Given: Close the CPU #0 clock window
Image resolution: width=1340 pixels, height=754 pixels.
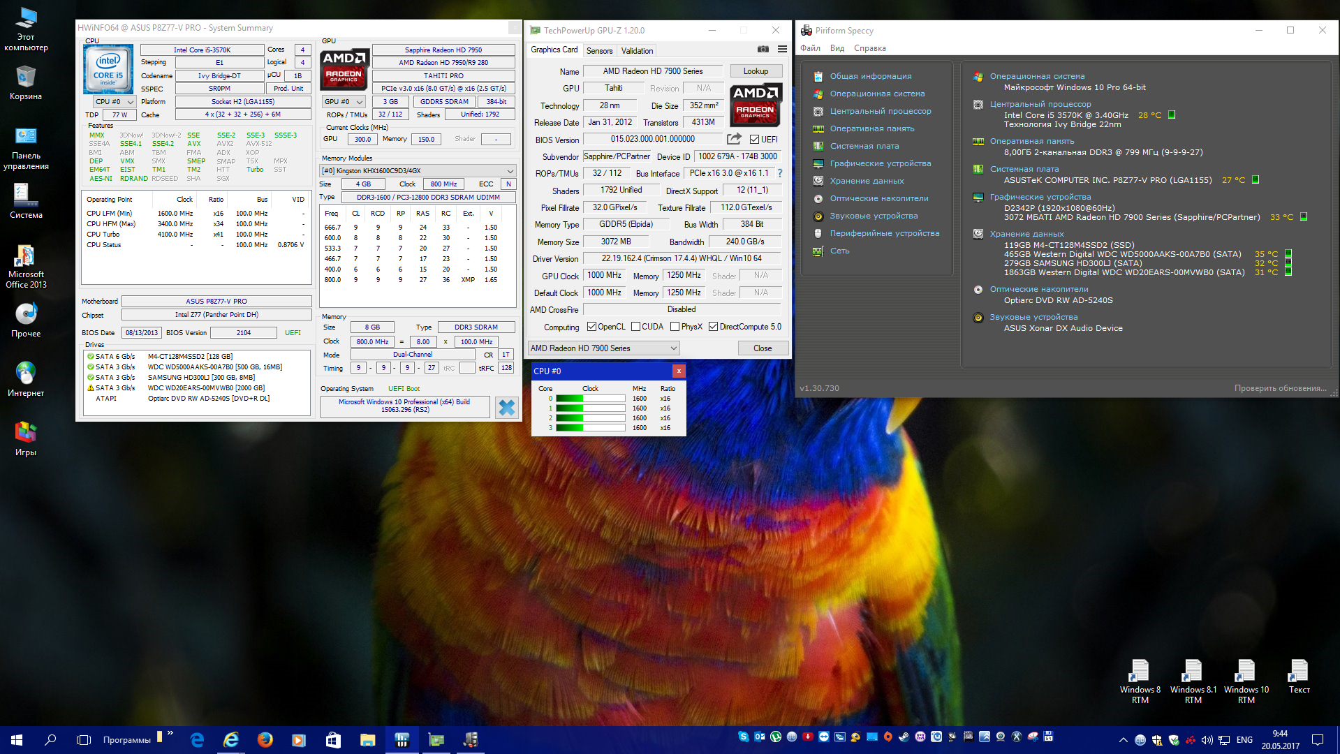Looking at the screenshot, I should (x=678, y=371).
